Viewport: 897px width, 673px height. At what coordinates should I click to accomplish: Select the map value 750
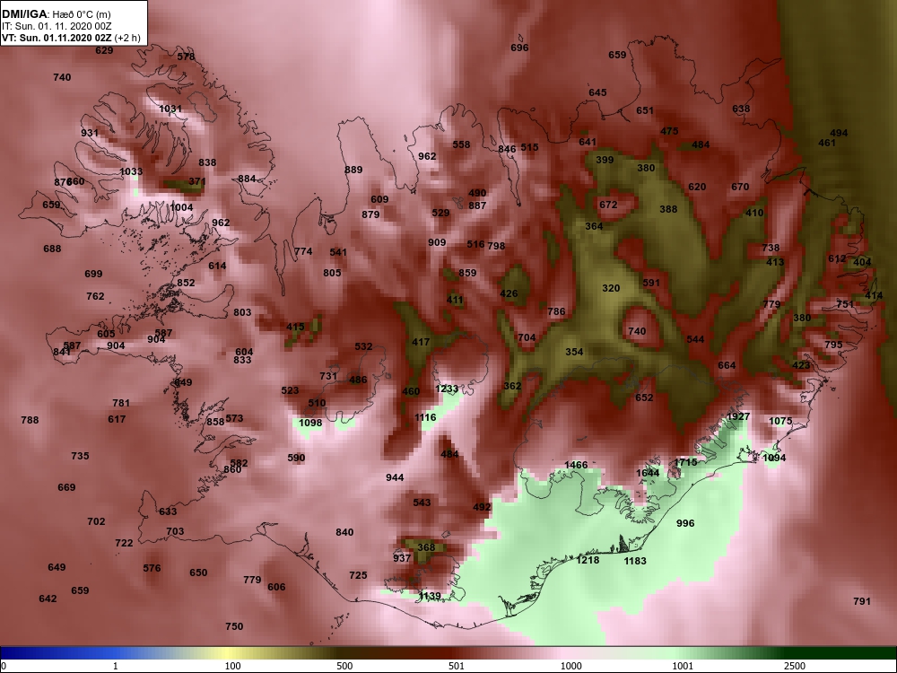234,626
